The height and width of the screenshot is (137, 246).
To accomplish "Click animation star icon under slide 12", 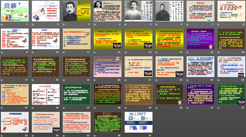I will [x=95, y=52].
